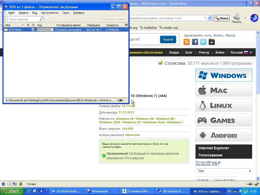
Task: Switch to On-Screen Keyboard taskbar button
Action: [x=67, y=191]
